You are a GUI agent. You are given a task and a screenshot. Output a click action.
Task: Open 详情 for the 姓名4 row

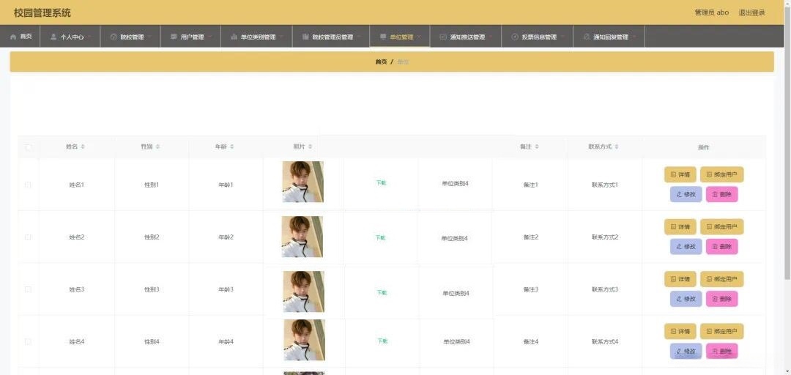pyautogui.click(x=680, y=332)
